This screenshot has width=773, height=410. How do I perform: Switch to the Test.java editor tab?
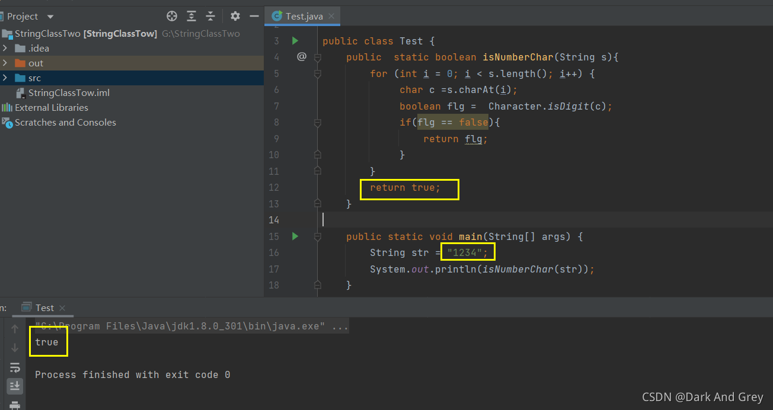304,16
